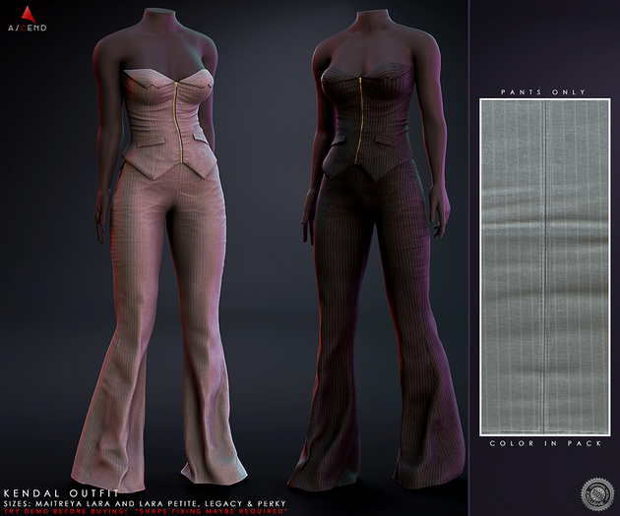This screenshot has height=516, width=620.
Task: Click the left pocket flap on pink corset
Action: coord(151,142)
